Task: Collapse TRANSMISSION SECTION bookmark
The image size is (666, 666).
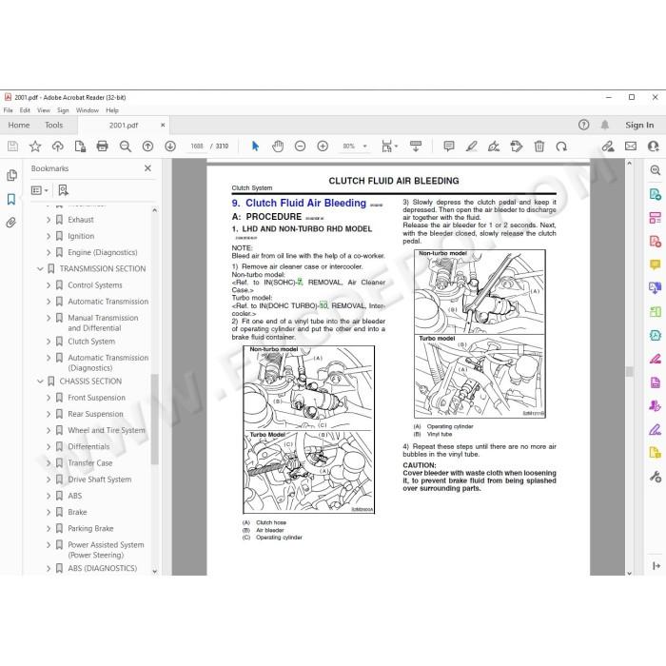Action: point(40,269)
